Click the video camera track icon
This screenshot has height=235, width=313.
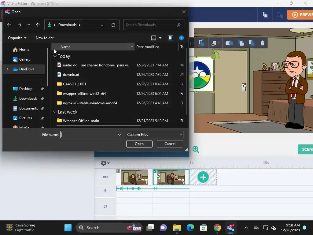coord(105,177)
